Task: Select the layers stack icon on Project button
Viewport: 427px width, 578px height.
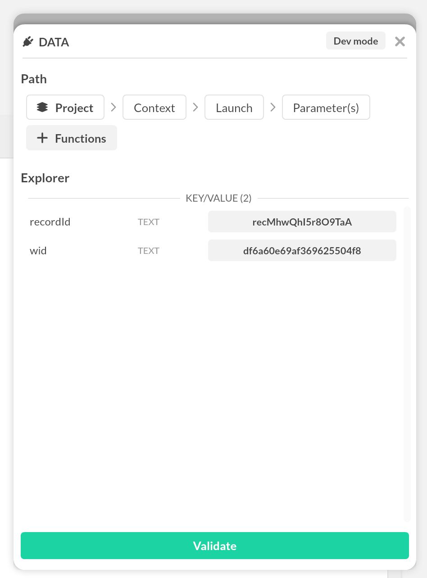Action: coord(43,107)
